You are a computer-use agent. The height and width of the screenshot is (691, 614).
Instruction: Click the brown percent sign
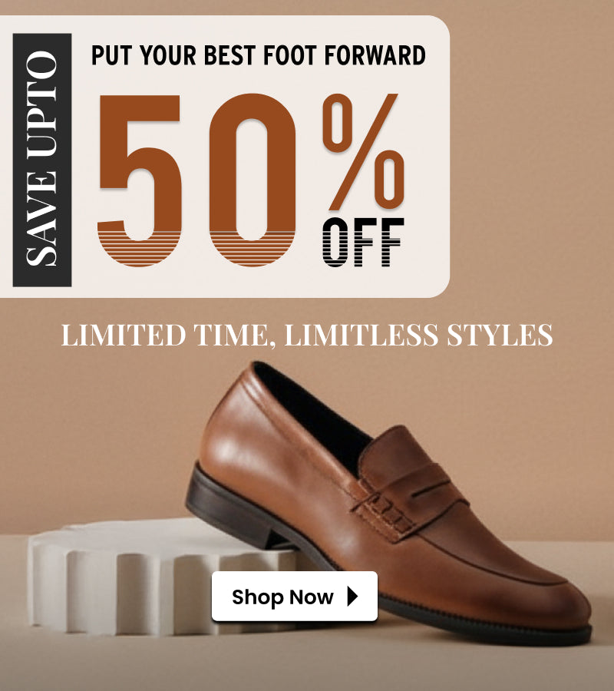tap(364, 152)
